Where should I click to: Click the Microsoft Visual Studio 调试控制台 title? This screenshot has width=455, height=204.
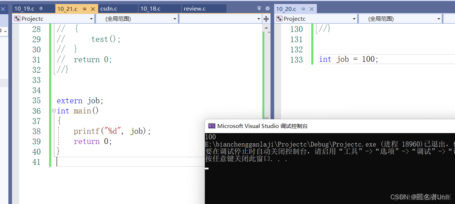point(262,126)
